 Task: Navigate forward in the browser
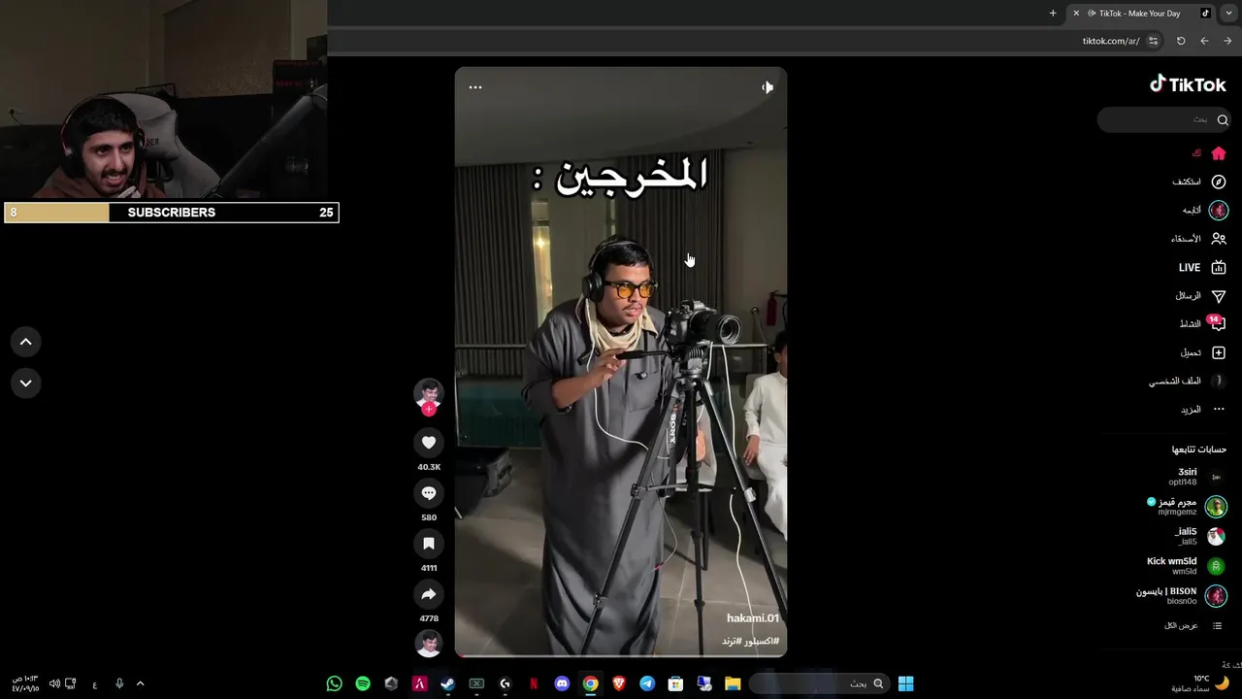1227,41
